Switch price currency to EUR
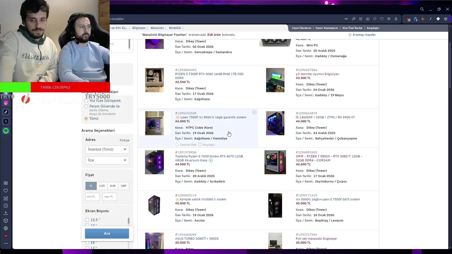 point(113,186)
